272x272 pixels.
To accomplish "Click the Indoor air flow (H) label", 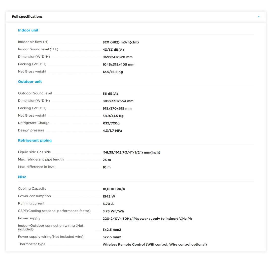I will pyautogui.click(x=33, y=42).
